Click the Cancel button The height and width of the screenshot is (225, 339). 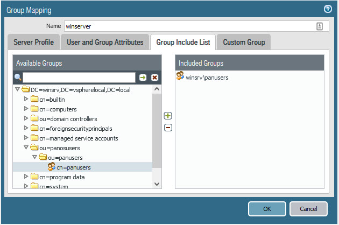point(308,209)
